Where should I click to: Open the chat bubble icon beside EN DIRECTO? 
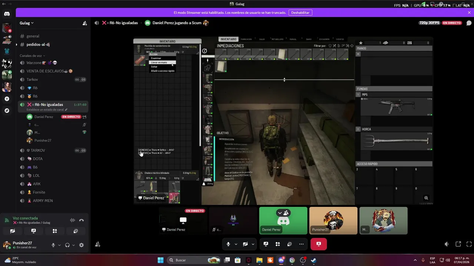pyautogui.click(x=469, y=23)
